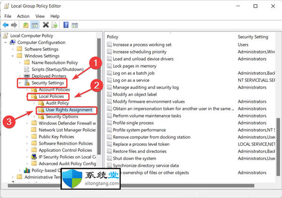
Task: Expand the Application Control Policies node
Action: (27, 150)
